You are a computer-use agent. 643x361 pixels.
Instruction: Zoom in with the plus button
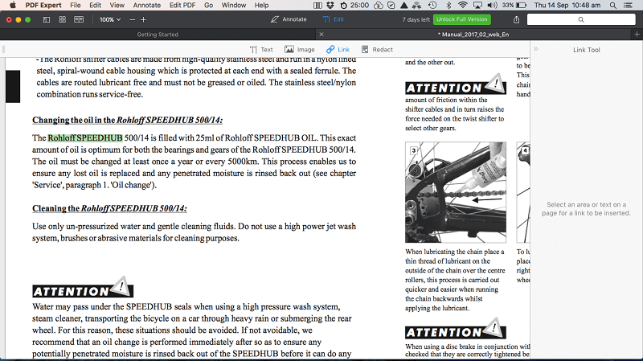pos(143,19)
